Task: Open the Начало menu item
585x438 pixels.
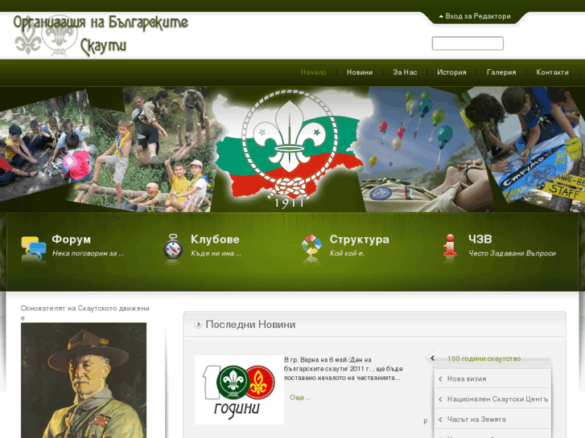Action: 313,72
